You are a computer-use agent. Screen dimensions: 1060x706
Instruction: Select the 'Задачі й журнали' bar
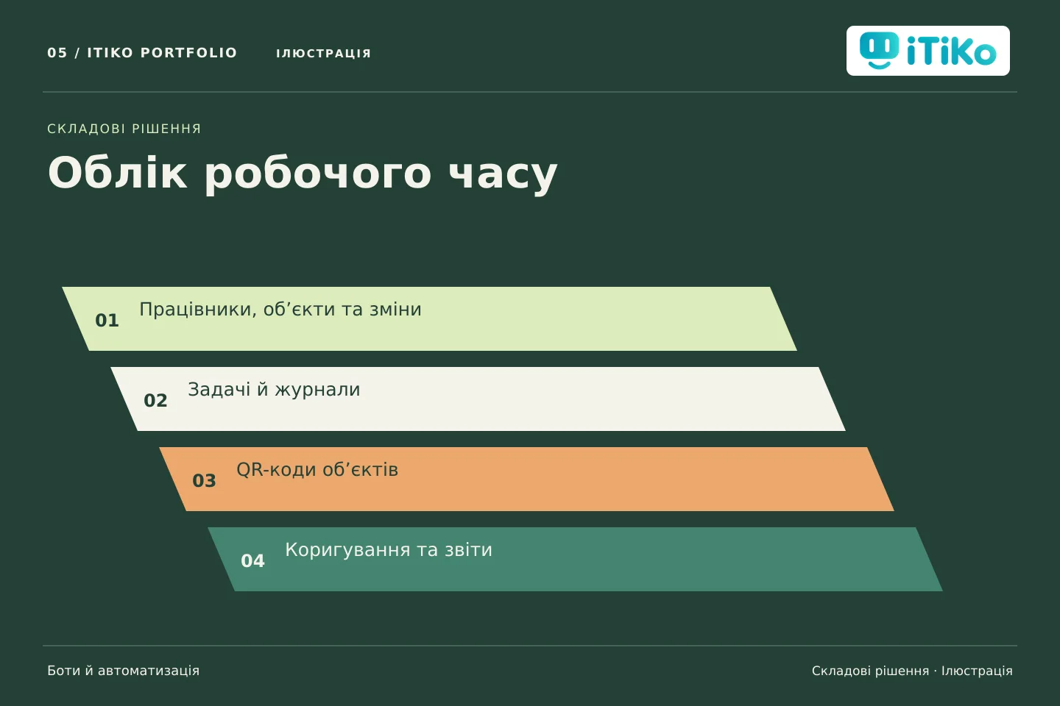coord(478,399)
